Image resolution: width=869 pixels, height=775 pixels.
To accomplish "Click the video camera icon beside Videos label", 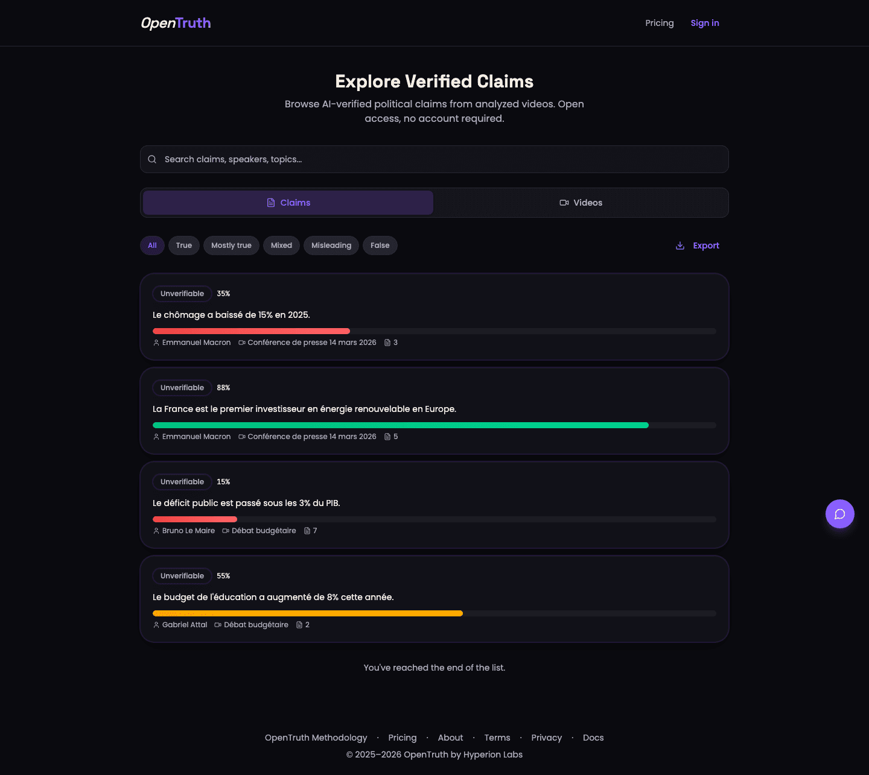I will pos(564,203).
